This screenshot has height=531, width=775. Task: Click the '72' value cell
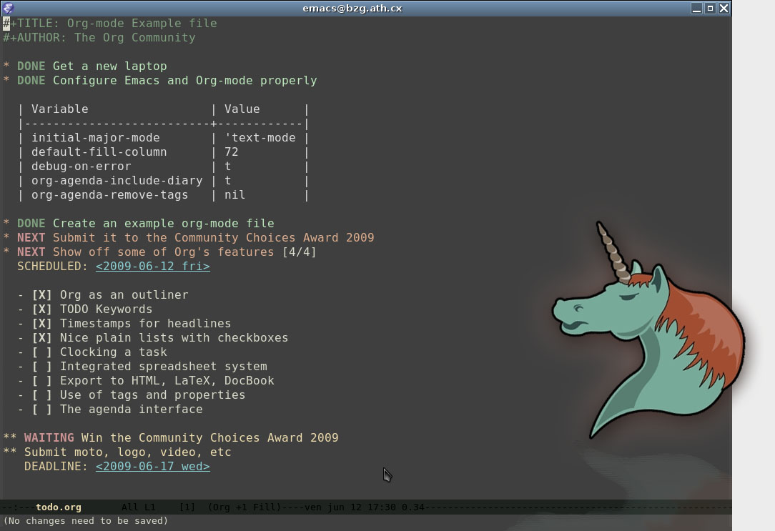pyautogui.click(x=232, y=152)
